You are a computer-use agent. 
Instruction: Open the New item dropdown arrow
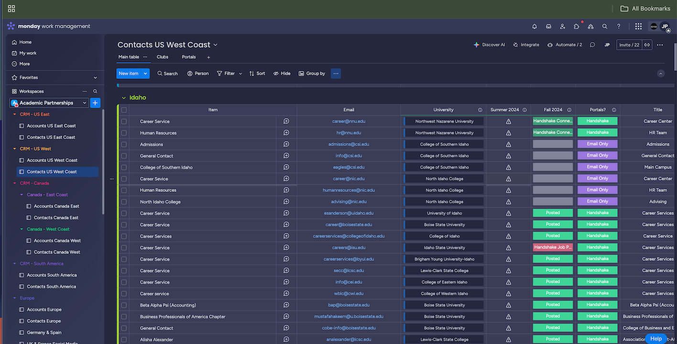(145, 74)
